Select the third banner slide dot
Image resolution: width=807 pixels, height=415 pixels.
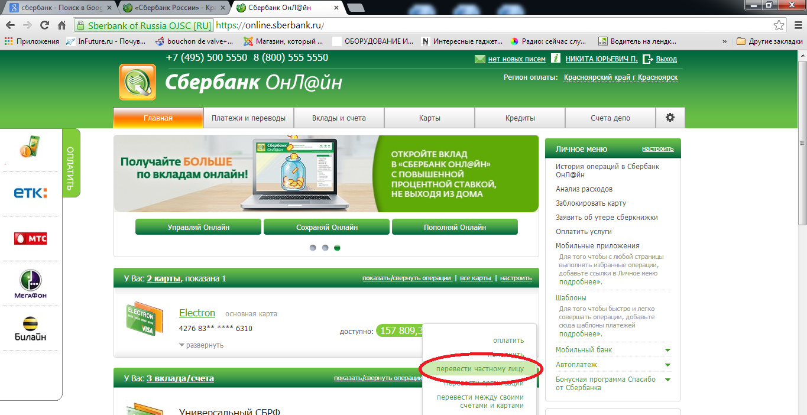point(338,248)
